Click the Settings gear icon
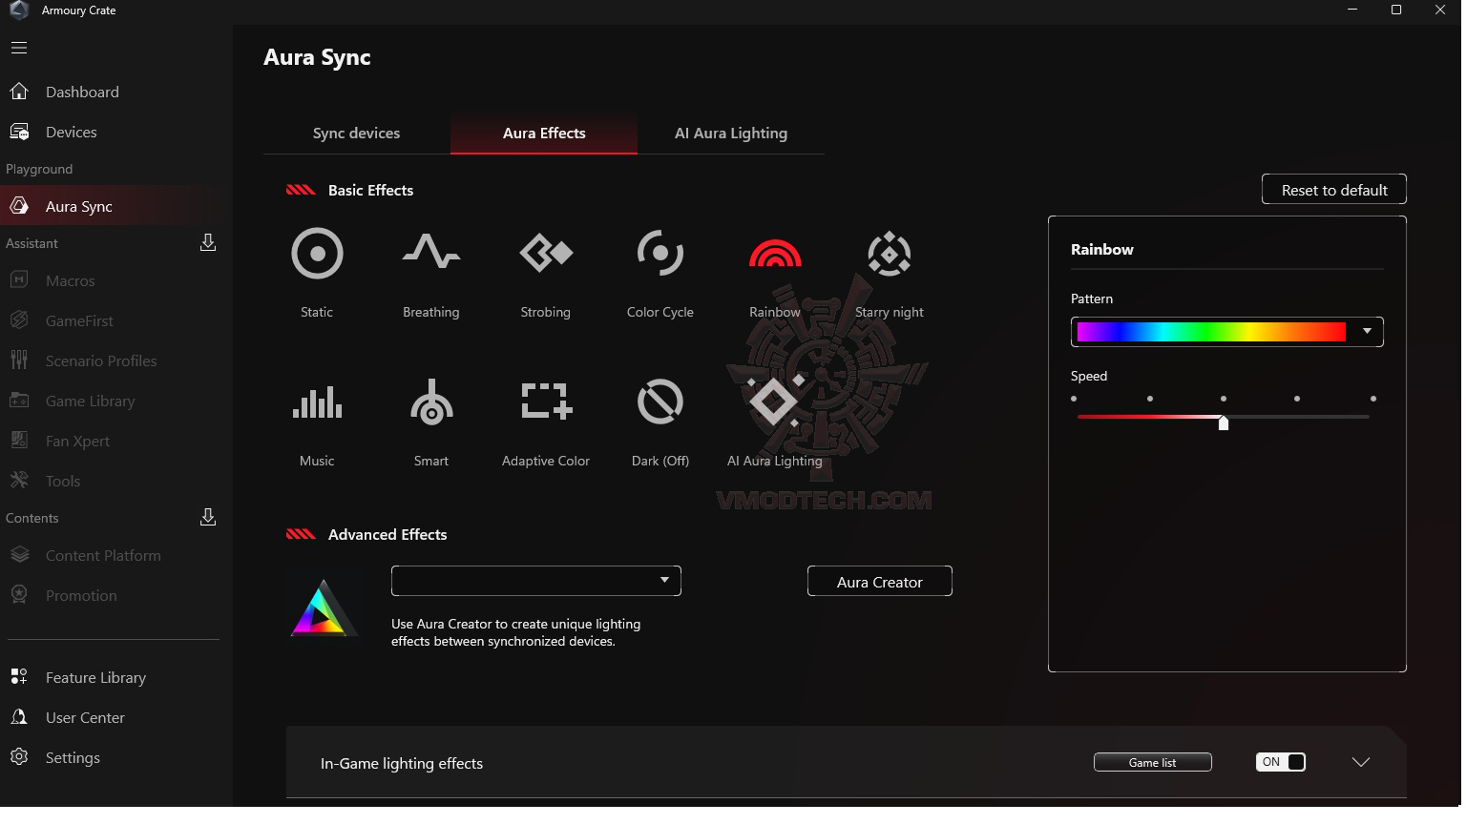This screenshot has width=1466, height=824. click(19, 757)
